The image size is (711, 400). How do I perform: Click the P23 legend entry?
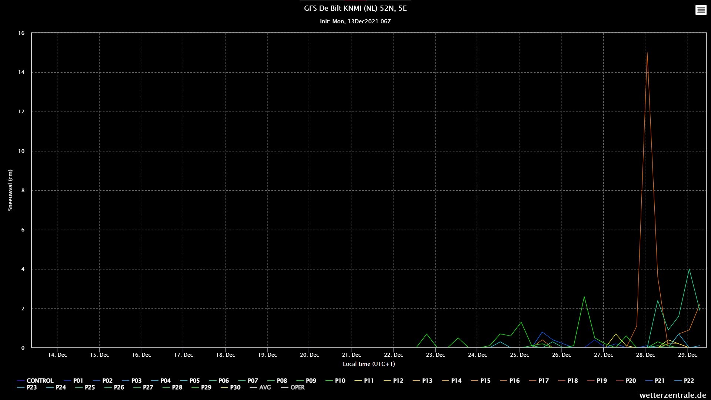pyautogui.click(x=31, y=387)
